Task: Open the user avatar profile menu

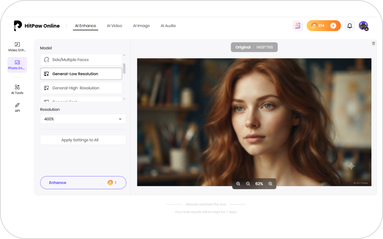Action: 363,25
